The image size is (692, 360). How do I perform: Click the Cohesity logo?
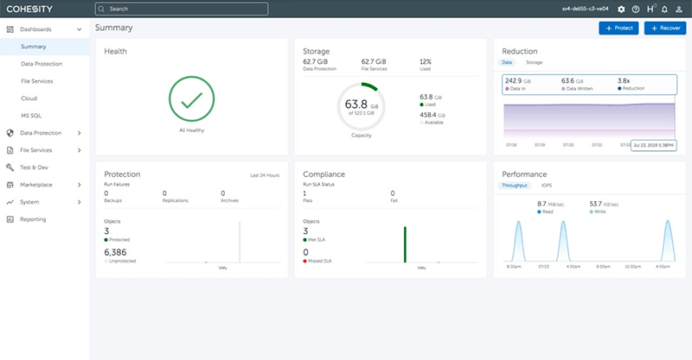(x=29, y=9)
